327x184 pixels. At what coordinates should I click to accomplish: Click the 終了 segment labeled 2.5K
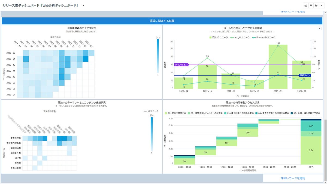[x=311, y=150]
